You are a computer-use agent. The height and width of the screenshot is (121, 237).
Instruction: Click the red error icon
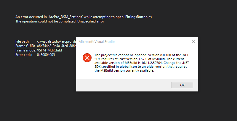87,58
